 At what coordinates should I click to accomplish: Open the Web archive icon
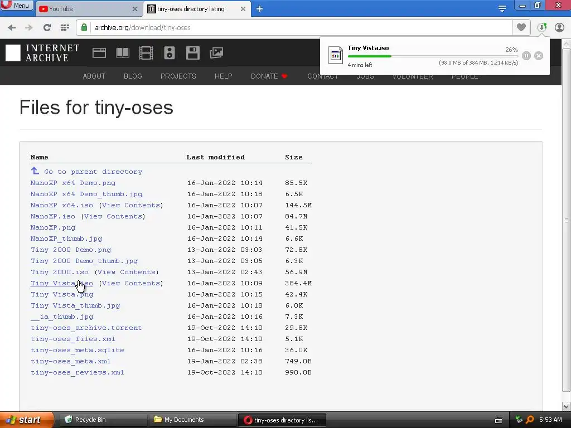coord(99,53)
